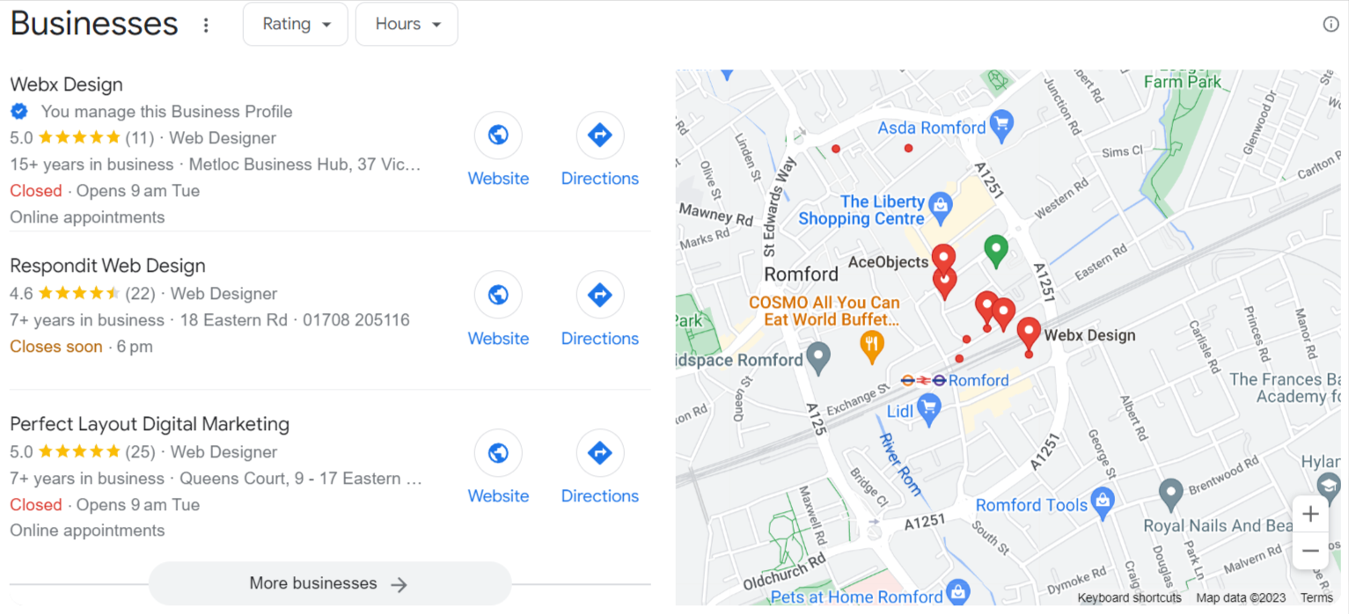Zoom out on the map

pos(1310,551)
